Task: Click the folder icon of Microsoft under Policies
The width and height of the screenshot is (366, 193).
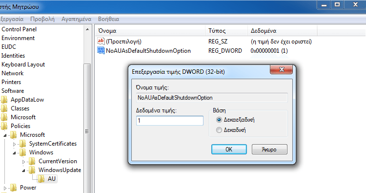Action: pyautogui.click(x=13, y=135)
